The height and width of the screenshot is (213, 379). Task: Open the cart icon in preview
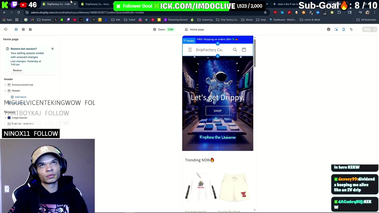pos(244,50)
